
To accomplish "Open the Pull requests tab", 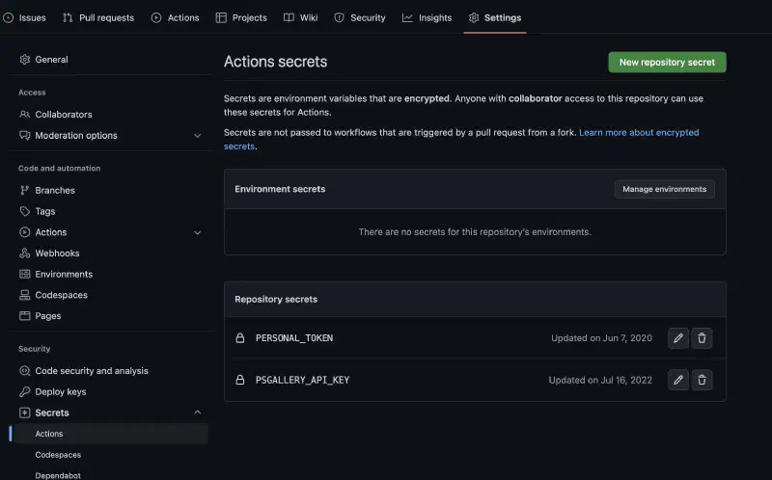I will click(x=98, y=17).
